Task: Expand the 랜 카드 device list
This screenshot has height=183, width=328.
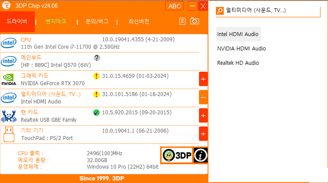Action: tap(203, 116)
